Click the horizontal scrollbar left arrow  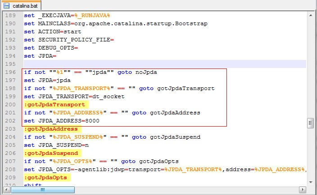point(6,190)
